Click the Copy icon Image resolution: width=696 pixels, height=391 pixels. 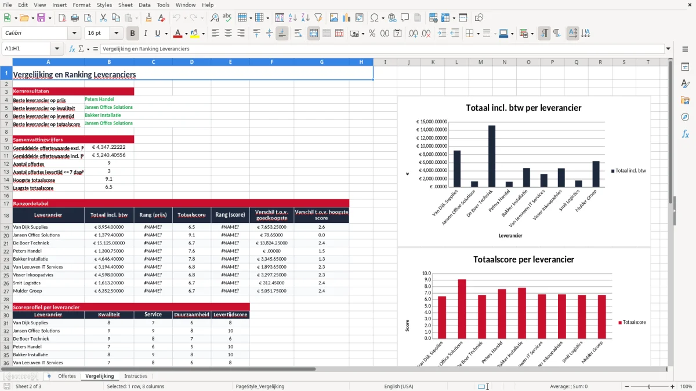(x=115, y=18)
